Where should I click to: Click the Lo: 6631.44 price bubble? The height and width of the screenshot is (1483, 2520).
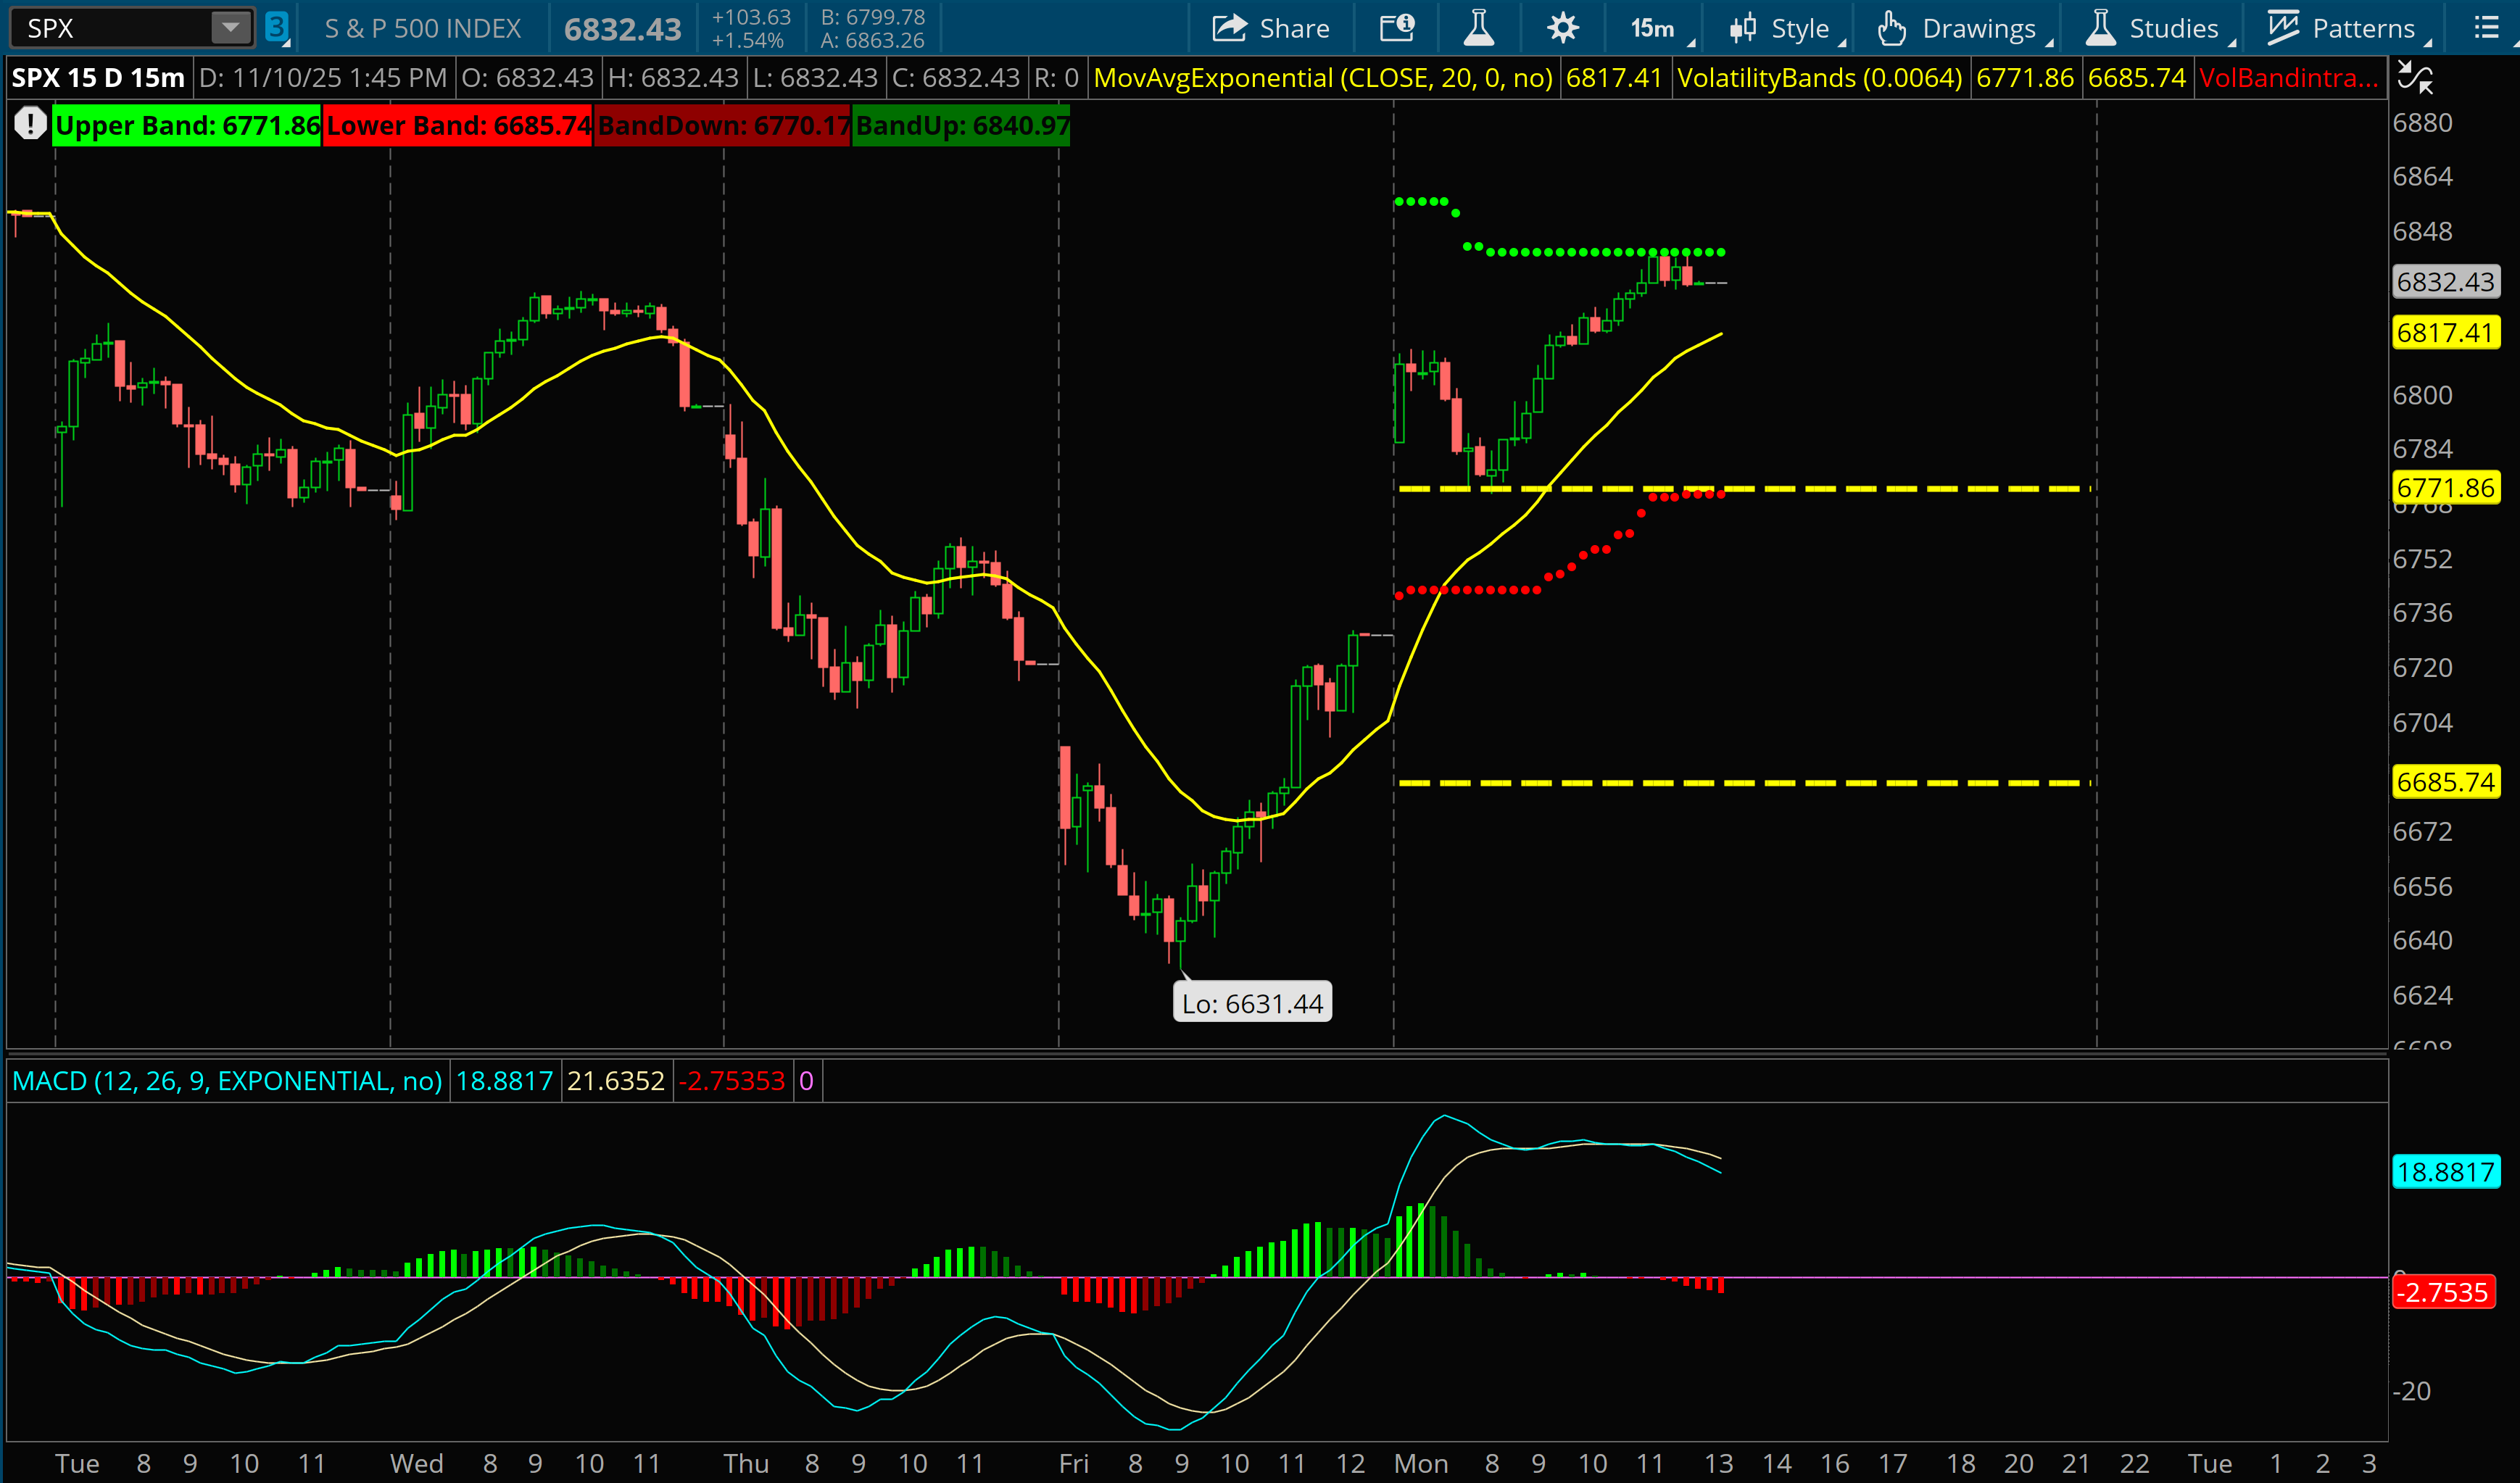(x=1252, y=1003)
